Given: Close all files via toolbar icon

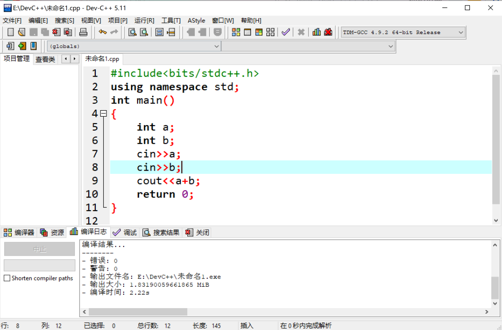Looking at the screenshot, I should [68, 32].
